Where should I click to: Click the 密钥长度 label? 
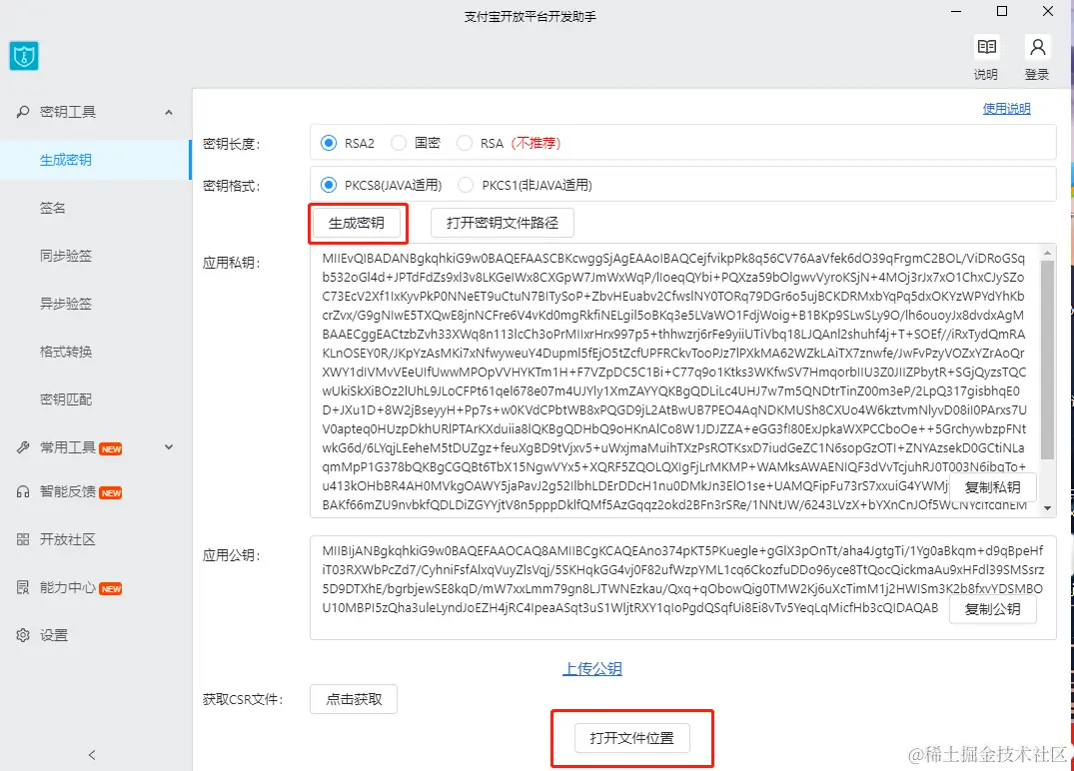click(231, 144)
